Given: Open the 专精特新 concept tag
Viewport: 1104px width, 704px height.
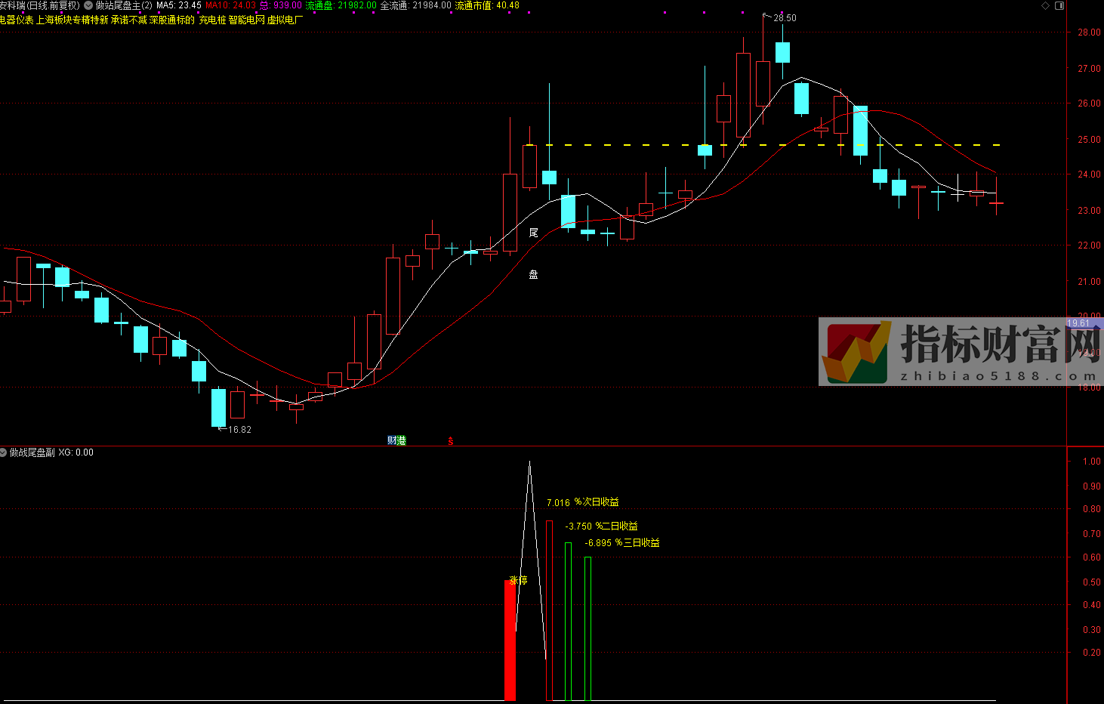Looking at the screenshot, I should tap(91, 20).
